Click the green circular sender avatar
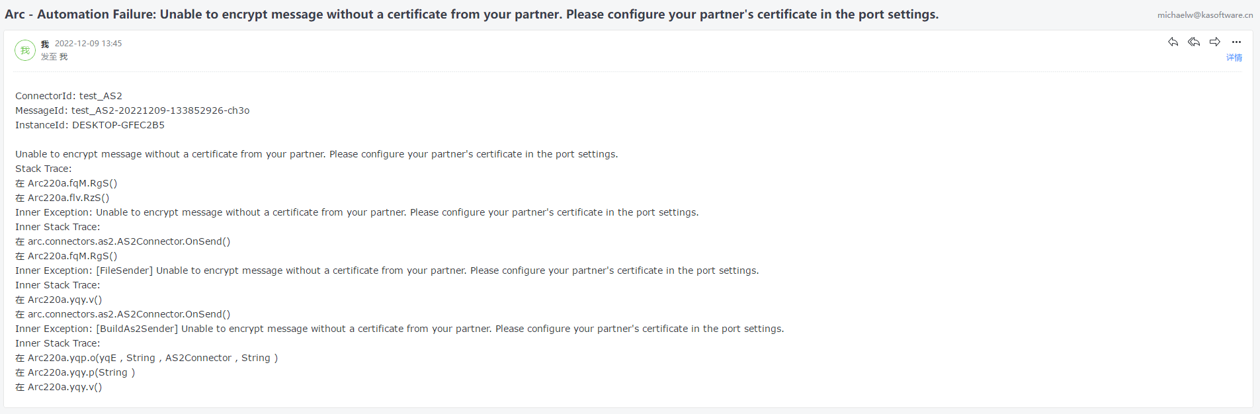Viewport: 1260px width, 414px height. click(x=25, y=50)
